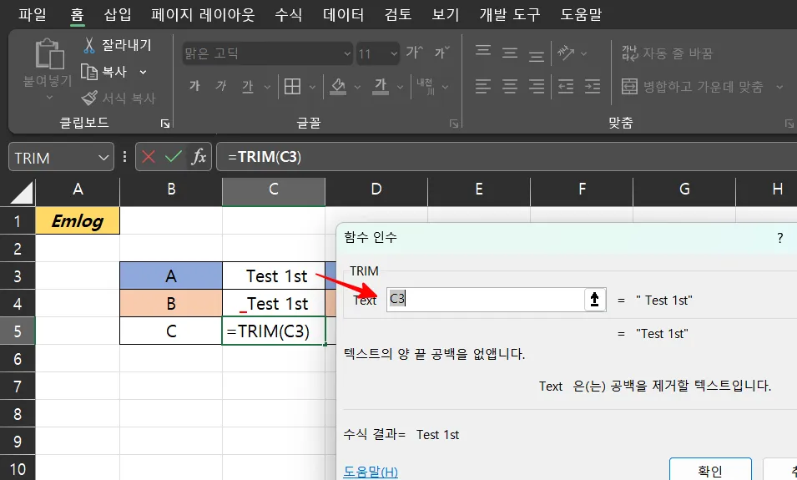Align text left
This screenshot has width=797, height=480.
click(483, 87)
